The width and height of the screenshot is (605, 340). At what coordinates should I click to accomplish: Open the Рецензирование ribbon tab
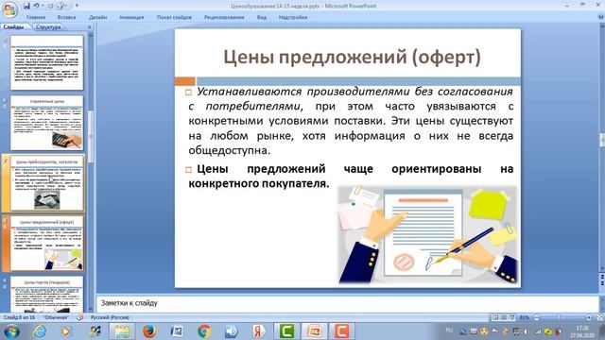tap(224, 17)
